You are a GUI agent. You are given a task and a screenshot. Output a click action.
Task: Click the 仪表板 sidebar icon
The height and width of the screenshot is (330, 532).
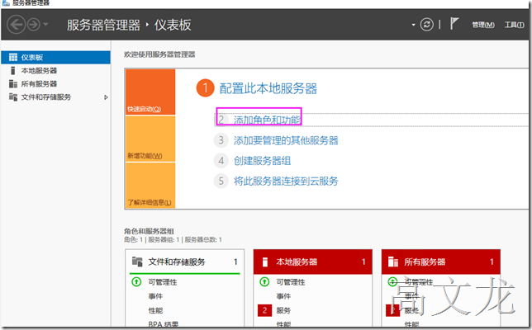coord(13,57)
